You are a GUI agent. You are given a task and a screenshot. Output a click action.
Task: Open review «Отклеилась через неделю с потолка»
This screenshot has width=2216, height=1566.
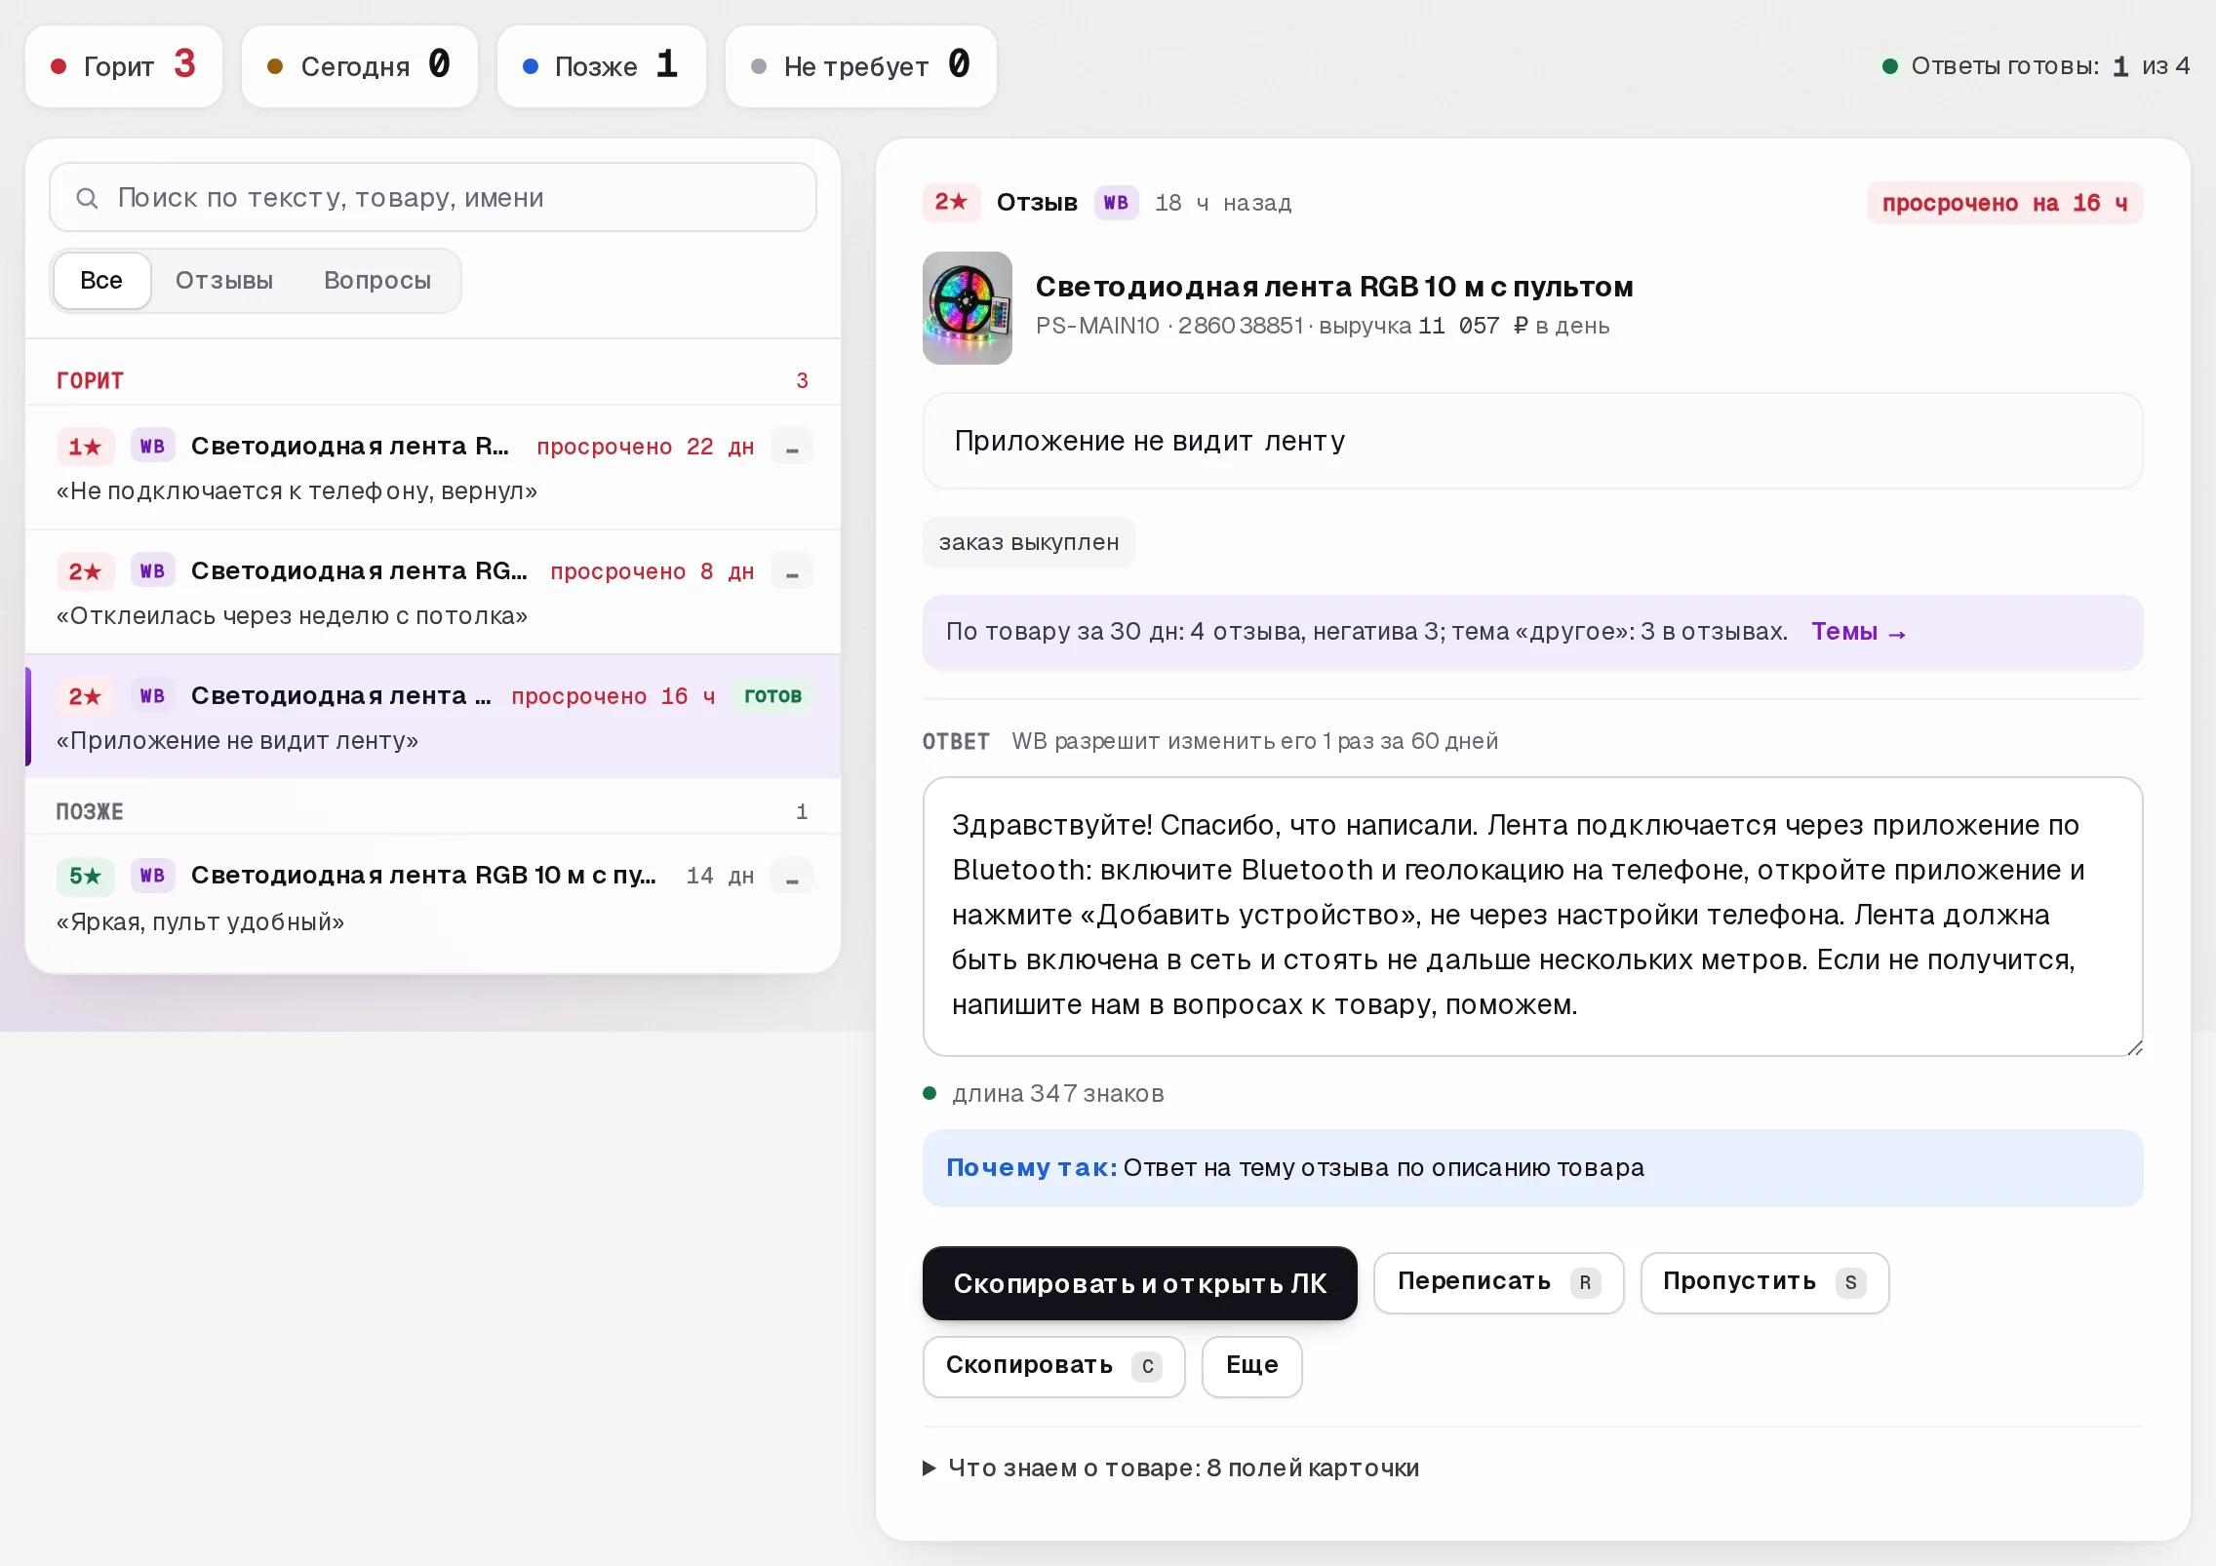coord(433,593)
